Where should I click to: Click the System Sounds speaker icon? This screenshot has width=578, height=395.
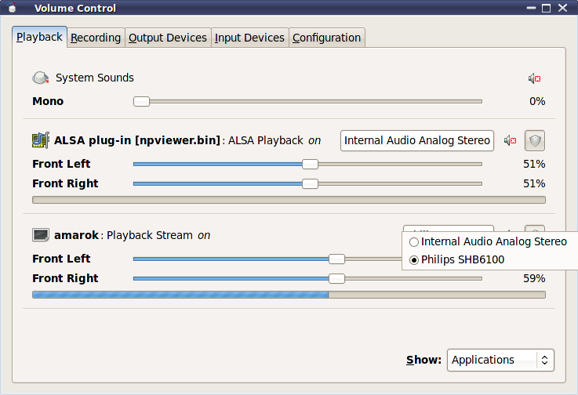(x=41, y=78)
